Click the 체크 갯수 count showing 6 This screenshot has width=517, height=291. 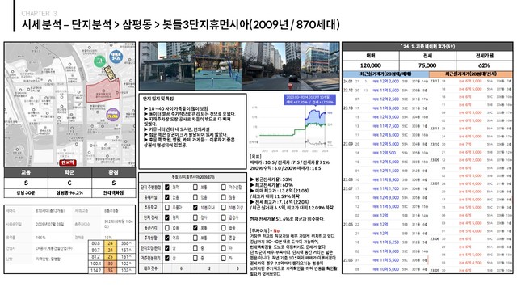click(x=181, y=268)
